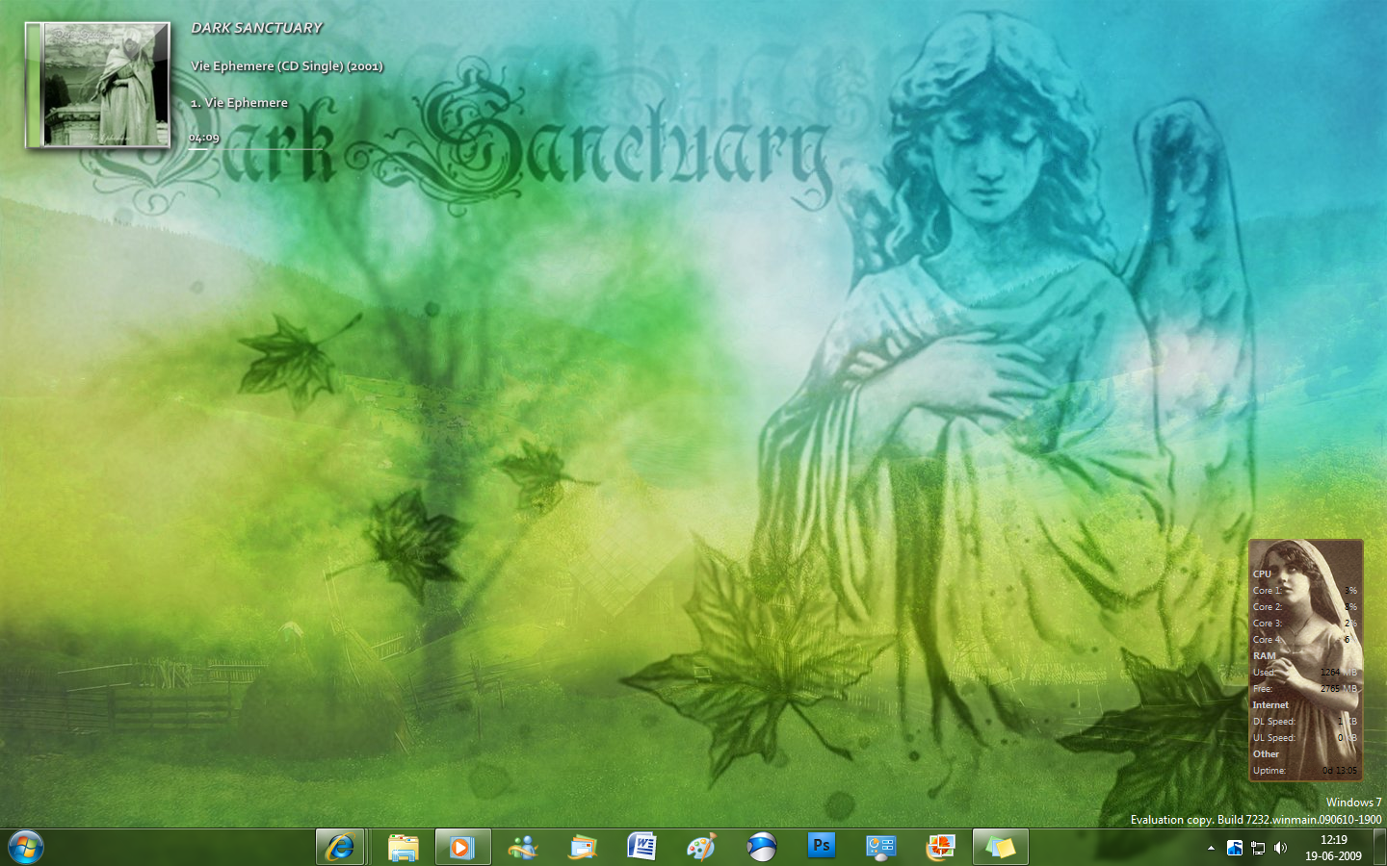The width and height of the screenshot is (1387, 866).
Task: Launch Microsoft Word from taskbar
Action: (x=642, y=847)
